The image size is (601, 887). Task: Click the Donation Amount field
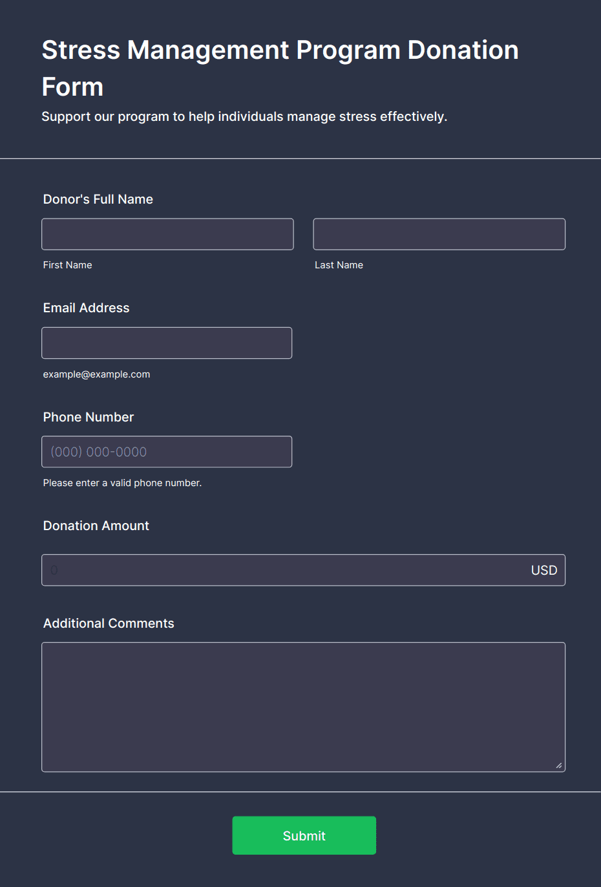point(258,570)
